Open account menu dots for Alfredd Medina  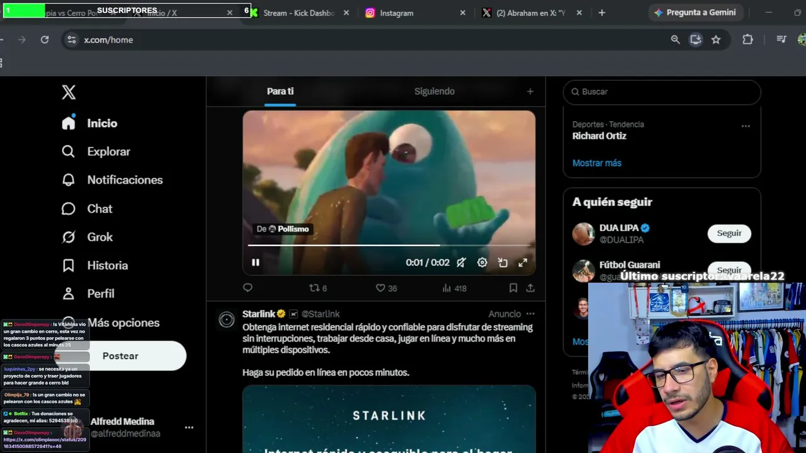(189, 427)
